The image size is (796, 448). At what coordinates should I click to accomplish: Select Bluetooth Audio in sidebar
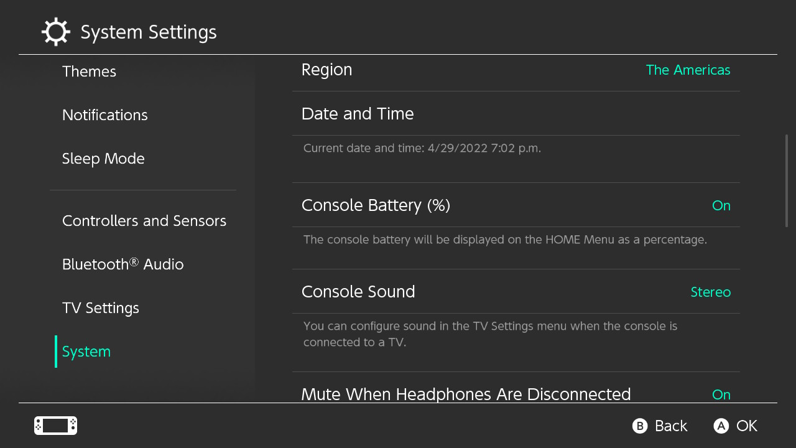click(123, 264)
